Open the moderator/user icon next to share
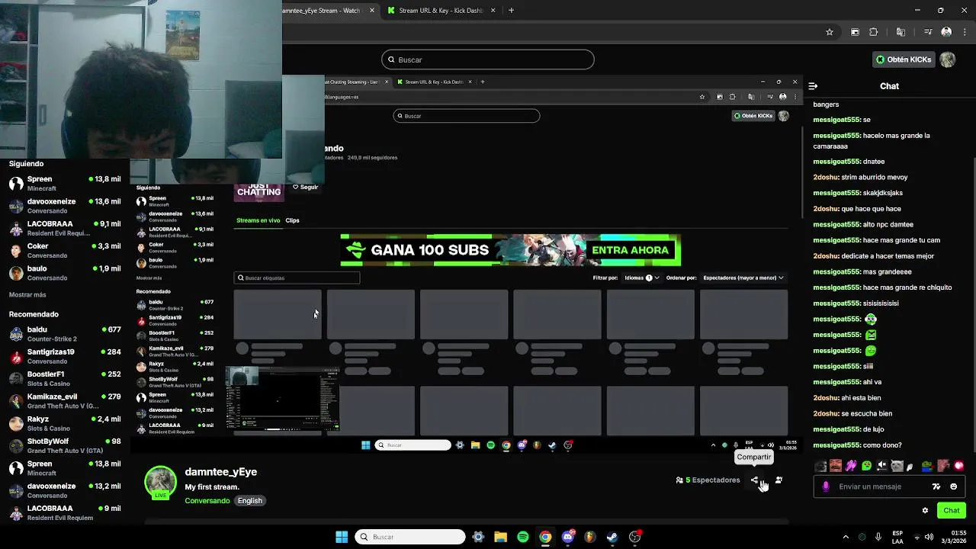Screen dimensions: 976x549 [x=779, y=480]
